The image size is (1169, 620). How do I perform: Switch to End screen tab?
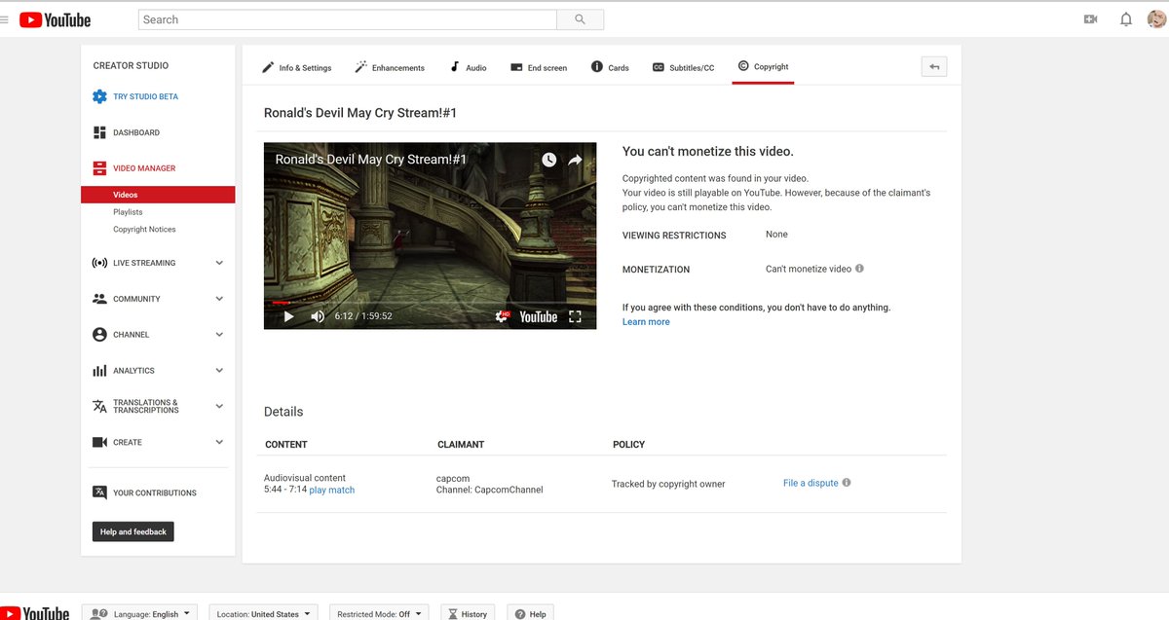point(539,67)
